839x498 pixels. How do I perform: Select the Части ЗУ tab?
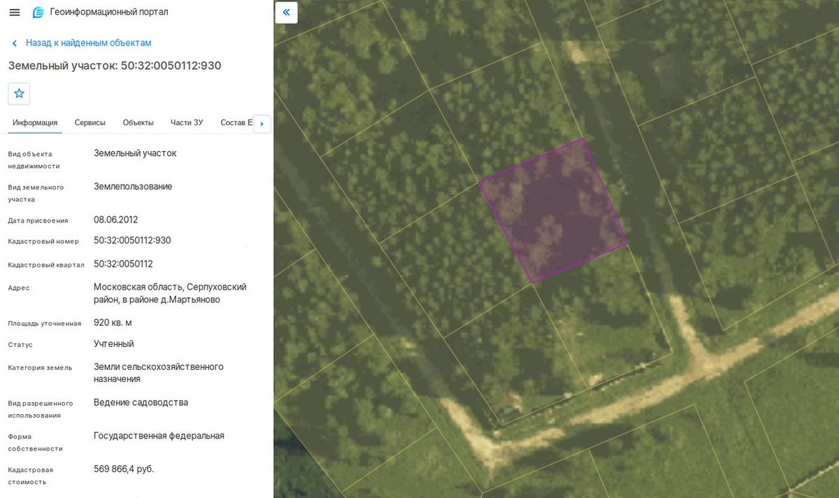(187, 122)
